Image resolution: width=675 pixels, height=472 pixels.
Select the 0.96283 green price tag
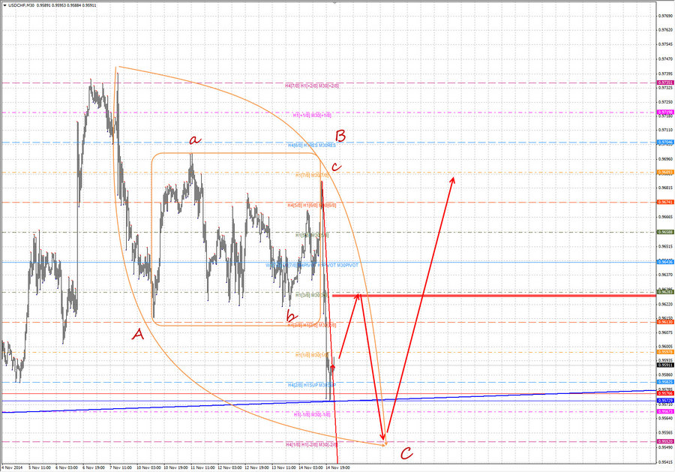665,292
